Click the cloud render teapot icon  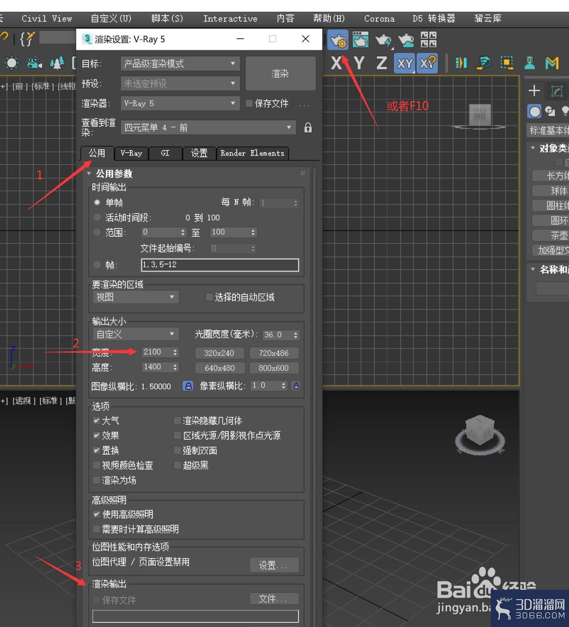[406, 40]
